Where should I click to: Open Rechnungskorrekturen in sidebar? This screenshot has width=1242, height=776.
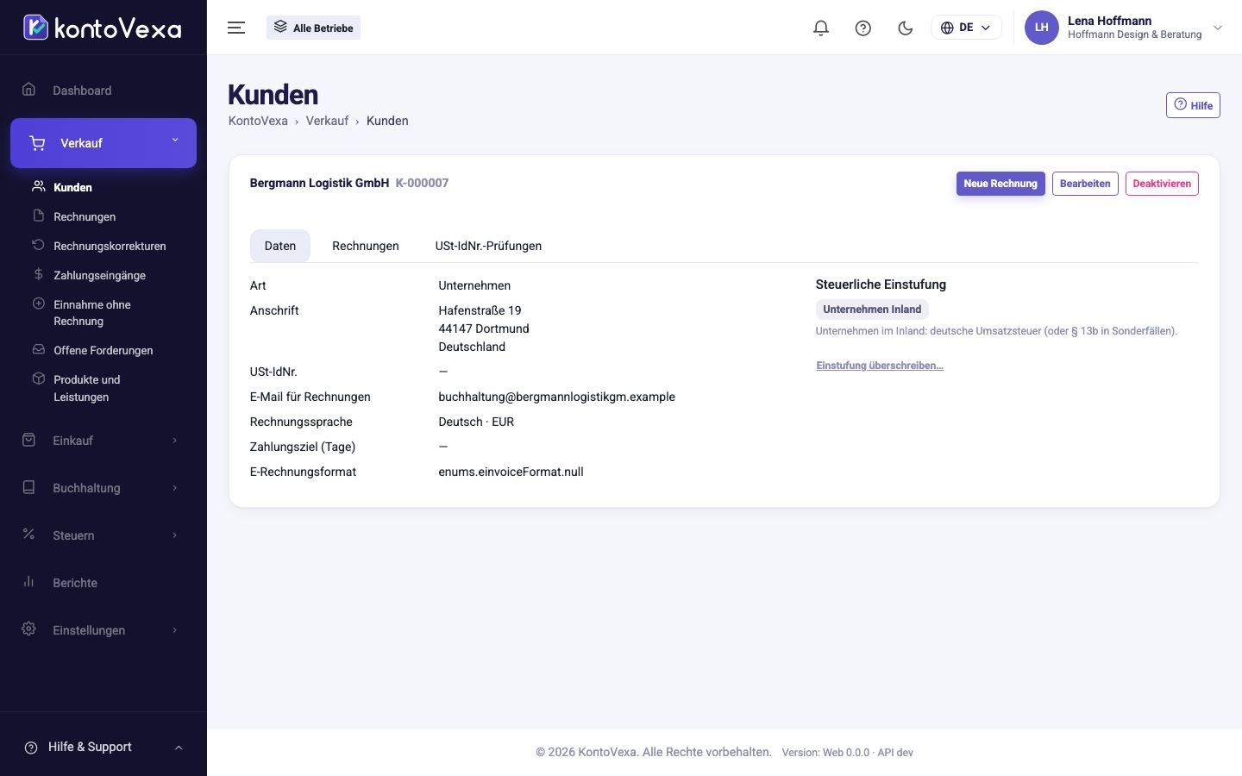click(x=110, y=246)
